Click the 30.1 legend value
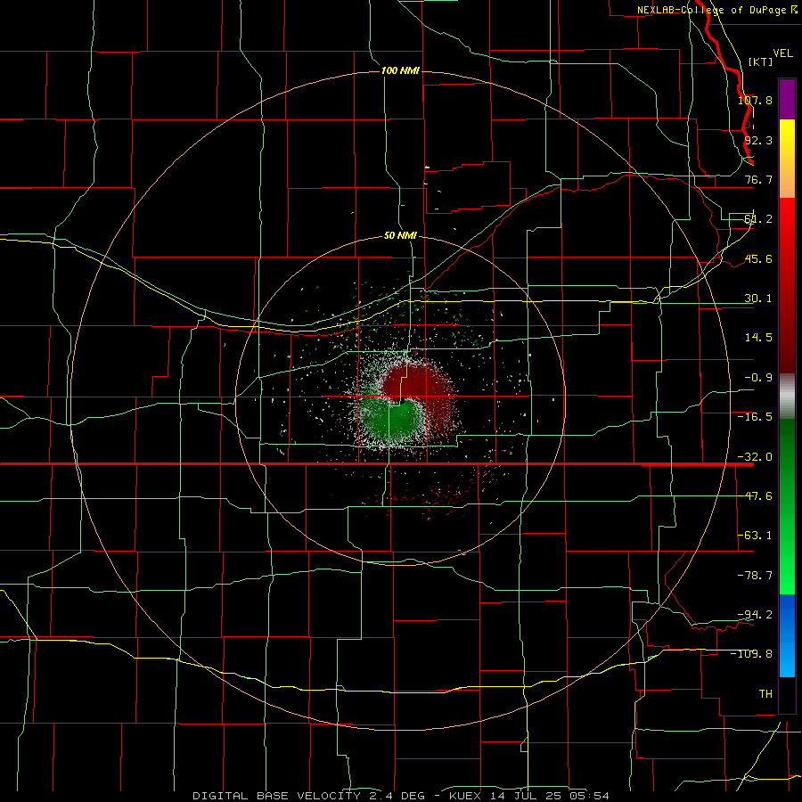Image resolution: width=802 pixels, height=802 pixels. click(758, 299)
